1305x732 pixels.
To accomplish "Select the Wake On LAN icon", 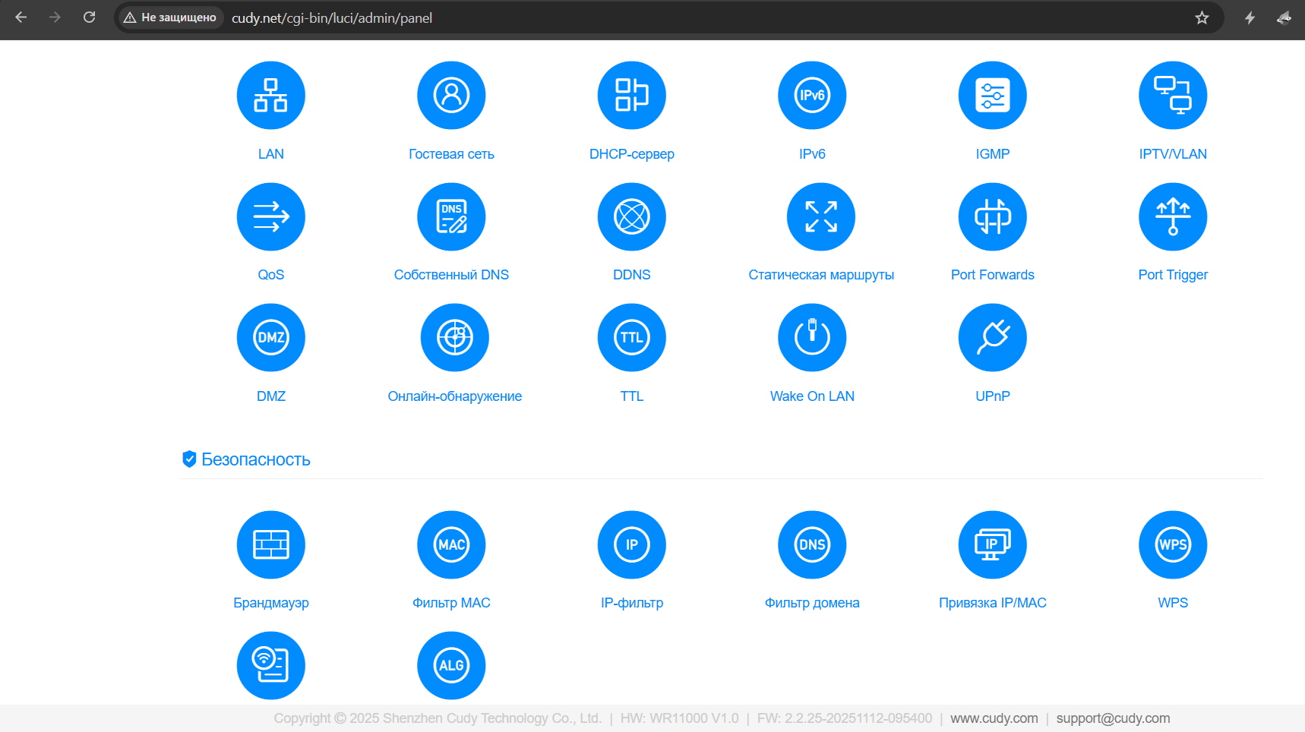I will point(812,338).
